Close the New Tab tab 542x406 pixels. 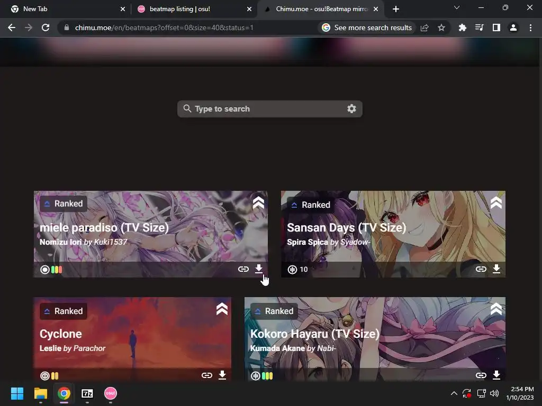[x=123, y=9]
